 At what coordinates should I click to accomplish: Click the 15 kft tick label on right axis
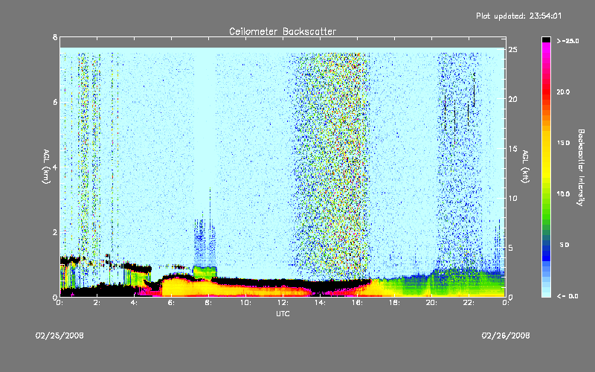tap(512, 149)
